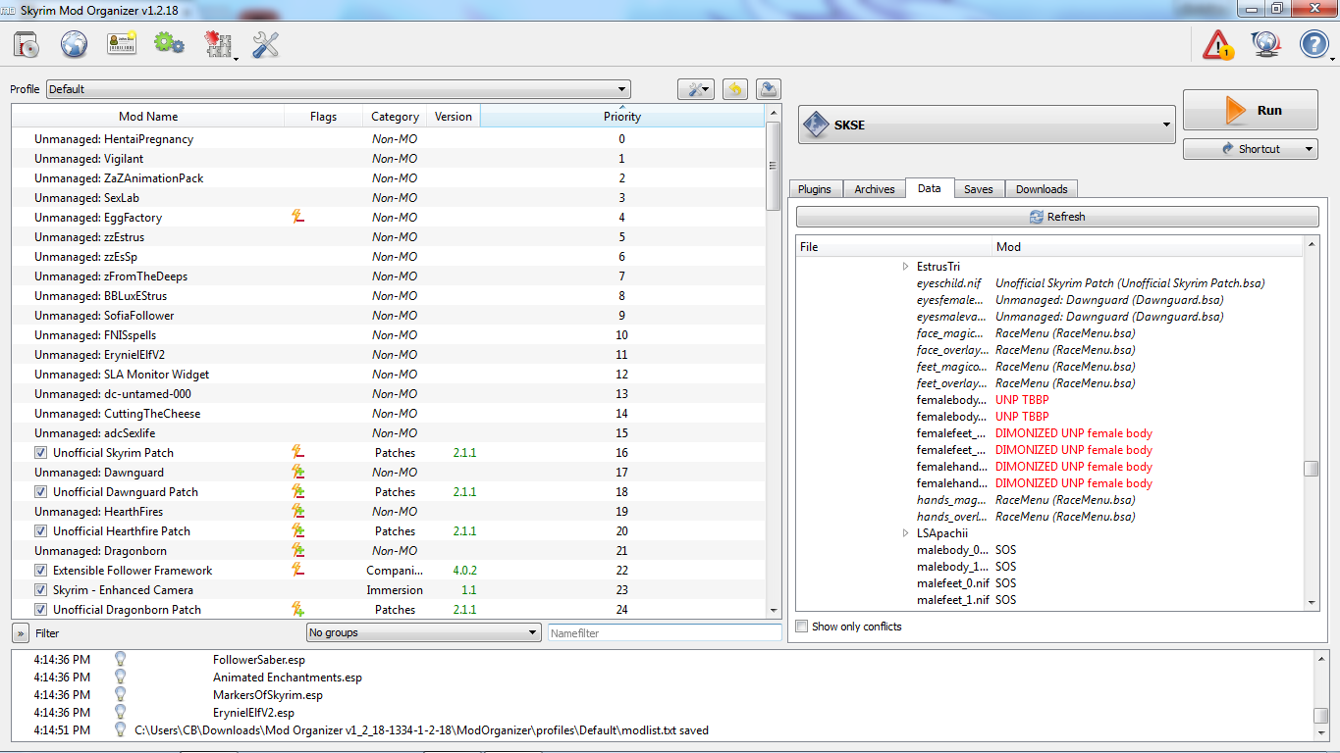Check for updates with the globe monitor icon
The image size is (1340, 753).
[x=1265, y=44]
